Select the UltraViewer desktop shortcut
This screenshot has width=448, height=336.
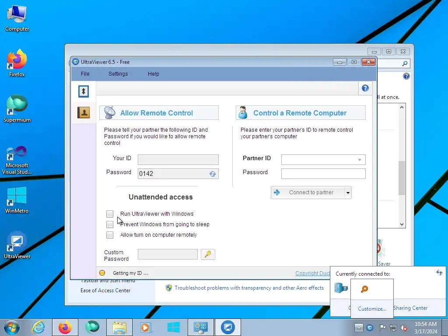(x=17, y=245)
